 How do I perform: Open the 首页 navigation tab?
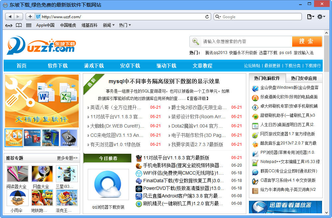22,66
